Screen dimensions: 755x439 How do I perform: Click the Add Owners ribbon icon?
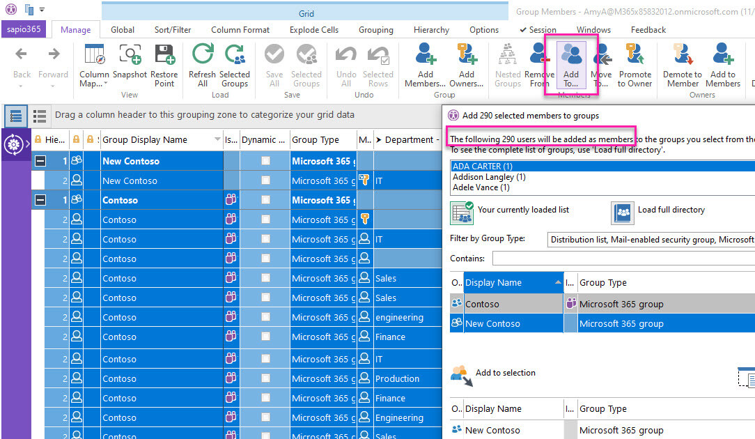point(466,54)
